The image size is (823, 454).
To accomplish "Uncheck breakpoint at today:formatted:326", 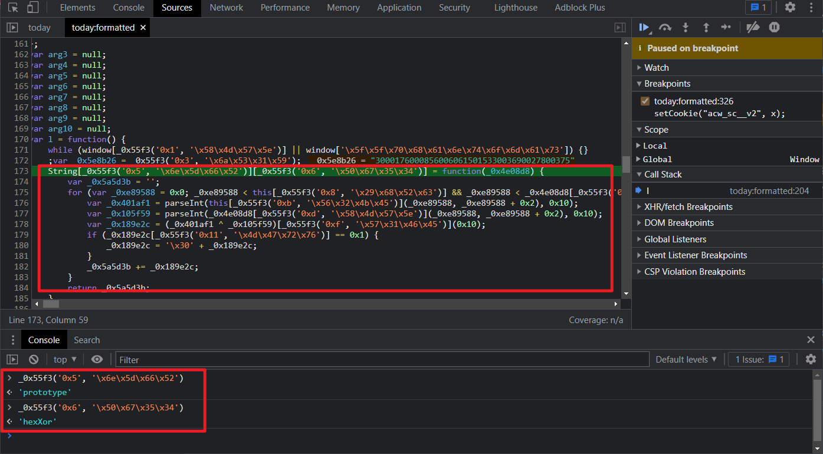I will point(645,101).
